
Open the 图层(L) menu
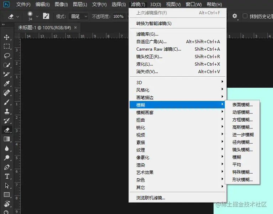pos(80,5)
